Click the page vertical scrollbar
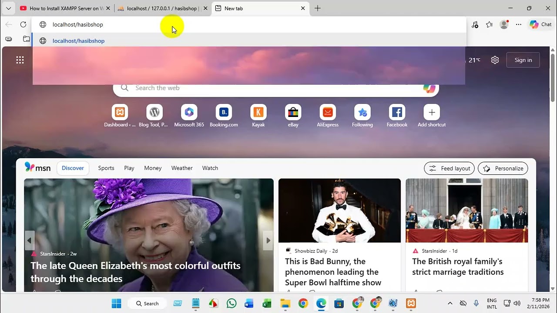 (x=553, y=78)
